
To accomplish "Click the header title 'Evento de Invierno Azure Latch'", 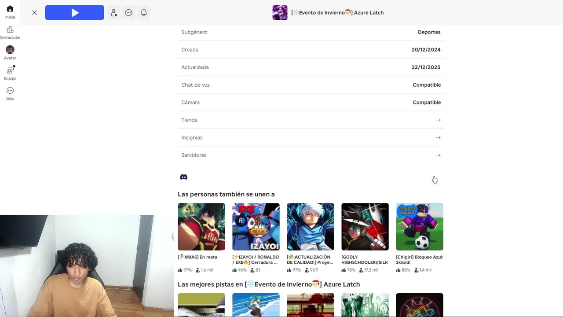I will tap(337, 13).
